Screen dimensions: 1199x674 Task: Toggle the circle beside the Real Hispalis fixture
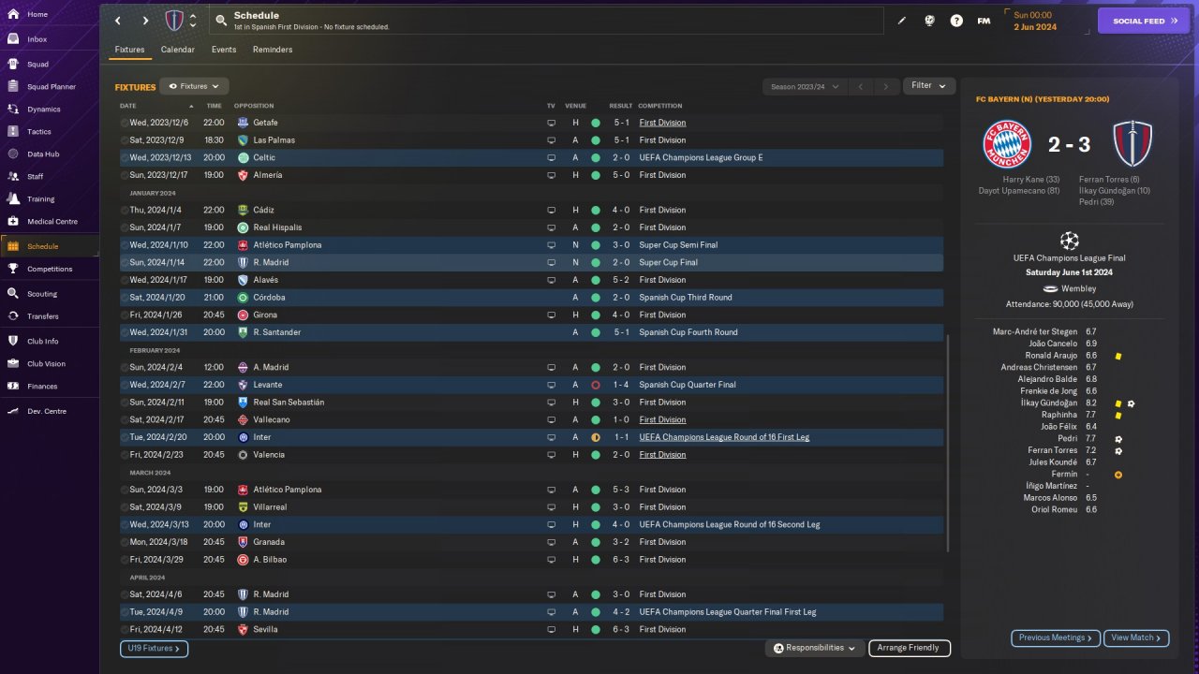(125, 227)
